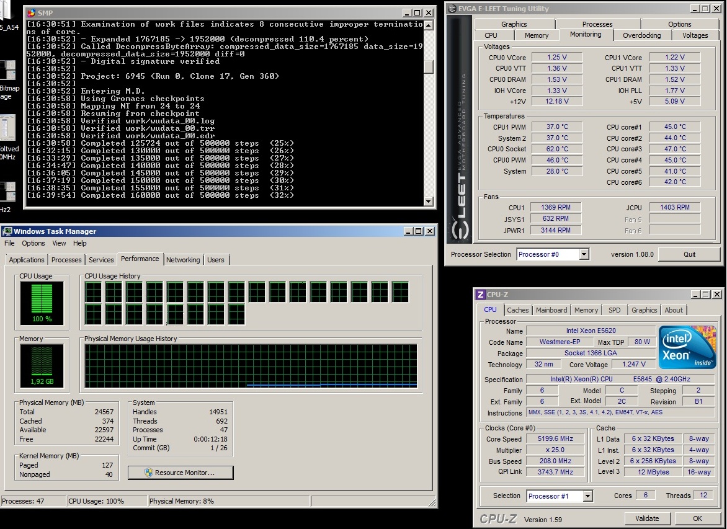Open the SPD tab in CPU-Z
The image size is (727, 529).
(614, 310)
